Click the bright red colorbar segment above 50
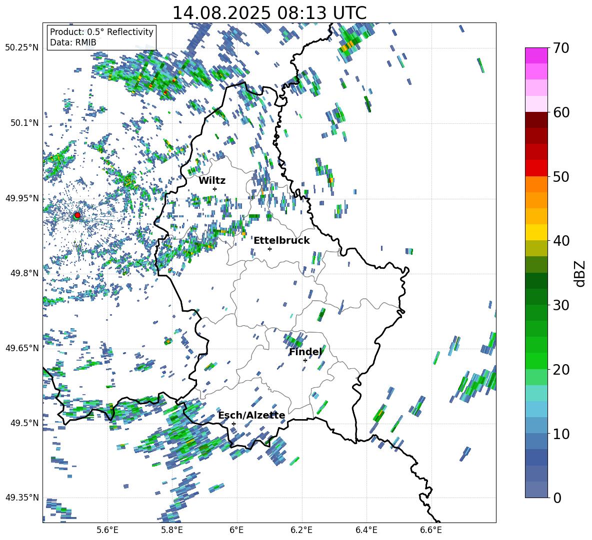Image resolution: width=592 pixels, height=540 pixels. click(536, 168)
